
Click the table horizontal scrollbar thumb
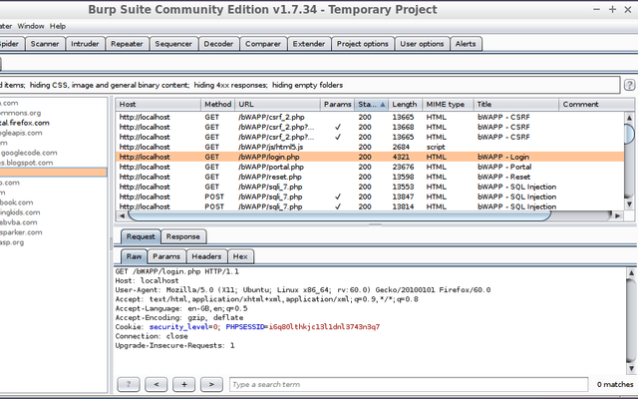coord(339,215)
